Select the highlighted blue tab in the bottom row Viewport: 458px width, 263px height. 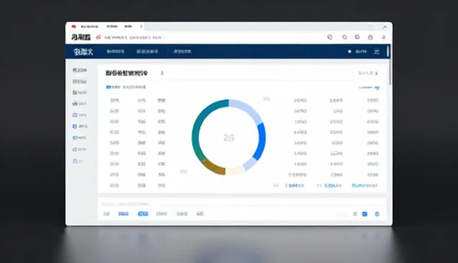click(143, 214)
